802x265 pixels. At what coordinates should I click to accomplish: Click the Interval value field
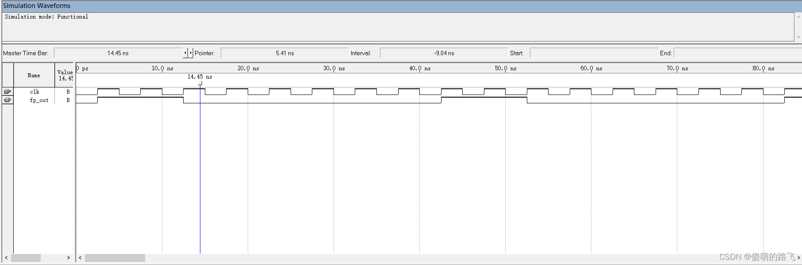point(444,53)
